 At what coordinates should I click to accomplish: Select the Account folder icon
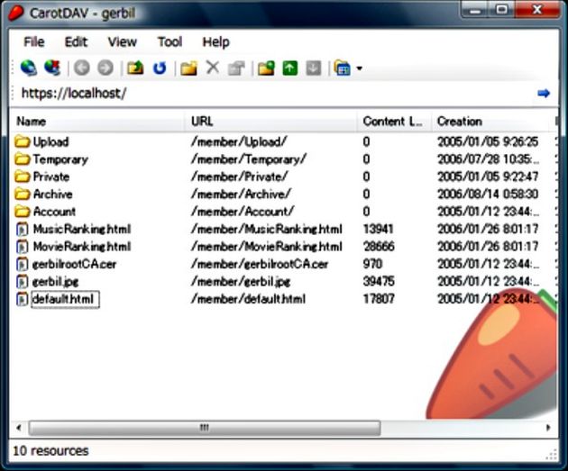[x=23, y=212]
